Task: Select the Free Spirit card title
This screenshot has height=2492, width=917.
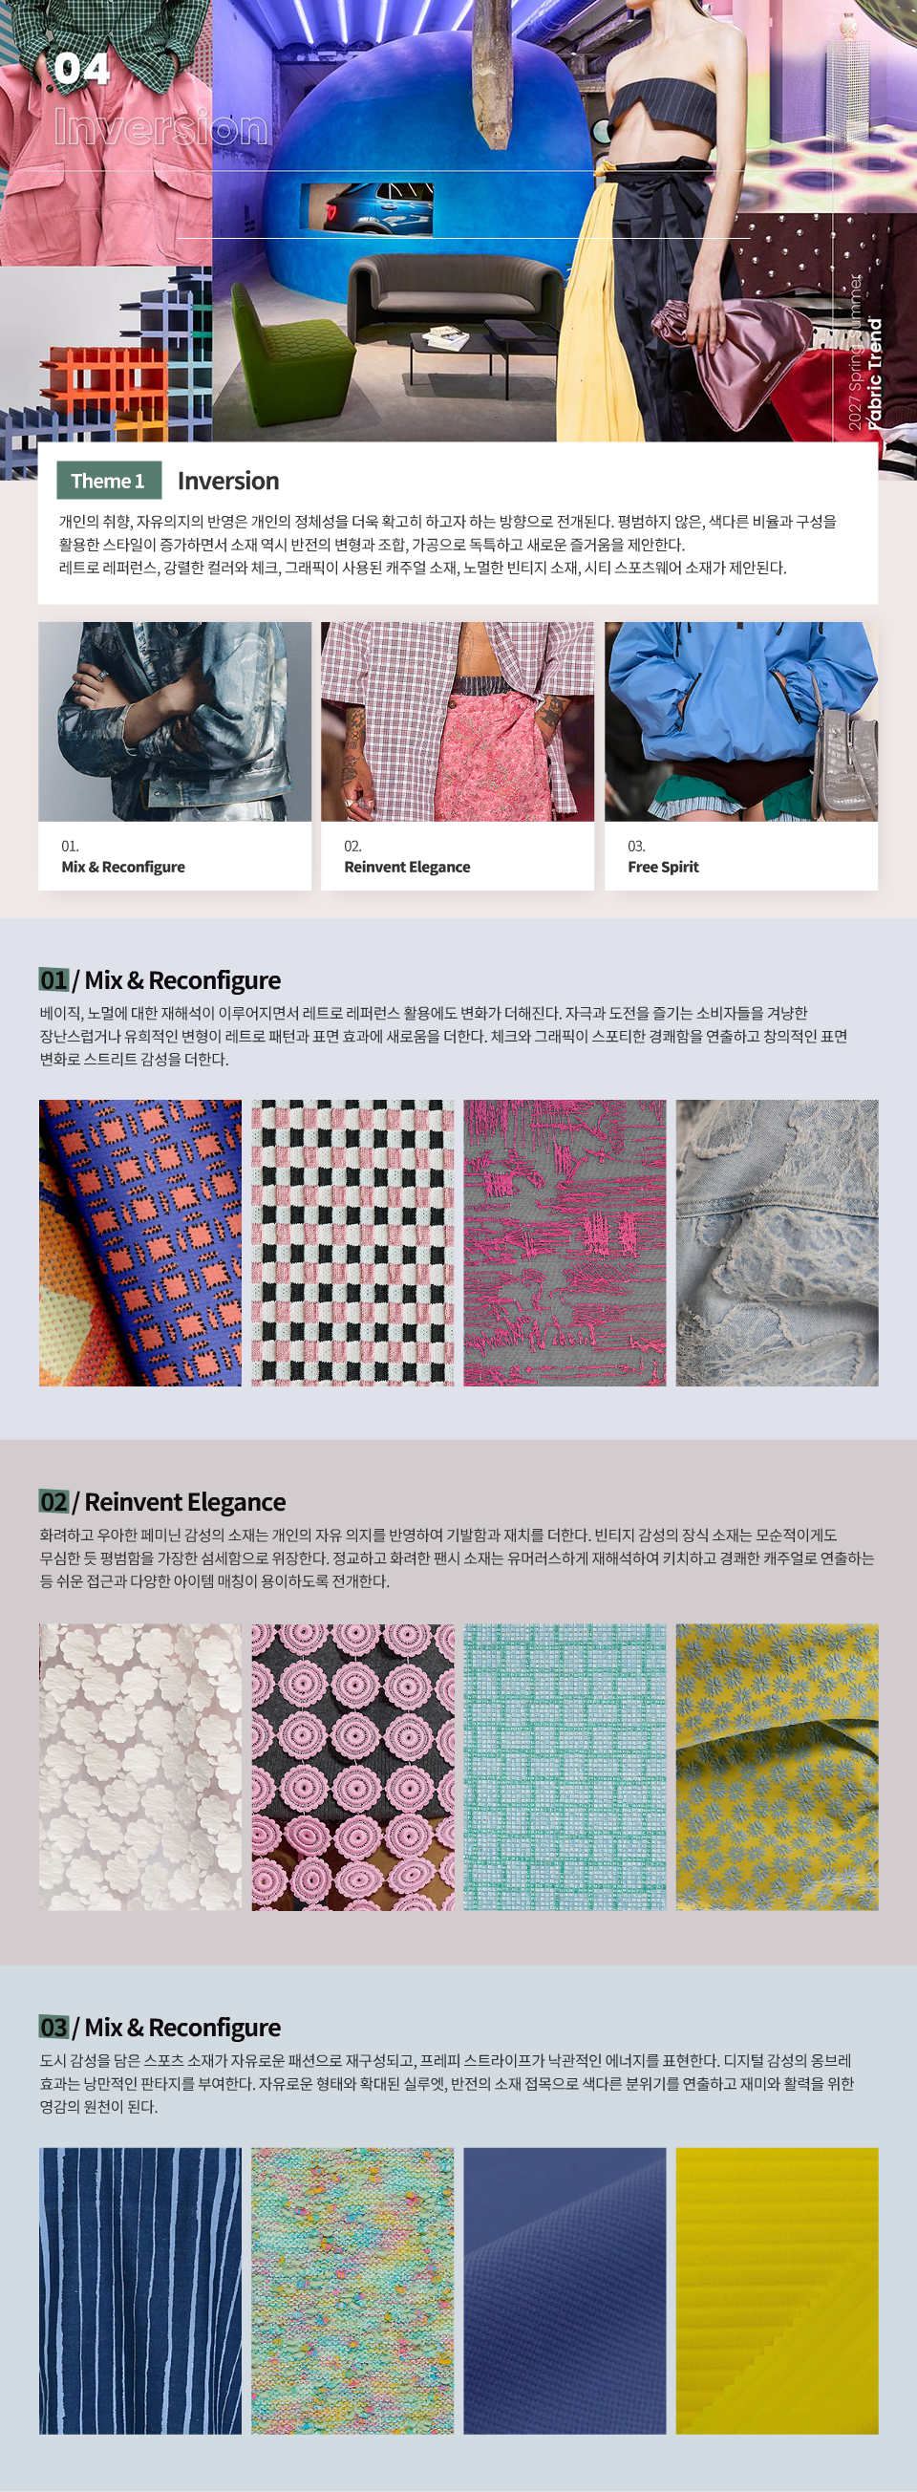Action: (663, 867)
